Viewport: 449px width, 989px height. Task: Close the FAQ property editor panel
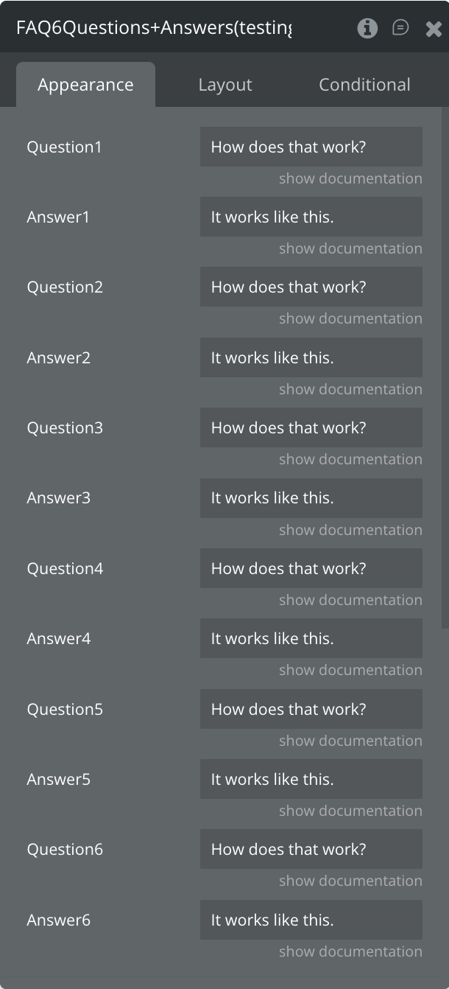tap(434, 29)
